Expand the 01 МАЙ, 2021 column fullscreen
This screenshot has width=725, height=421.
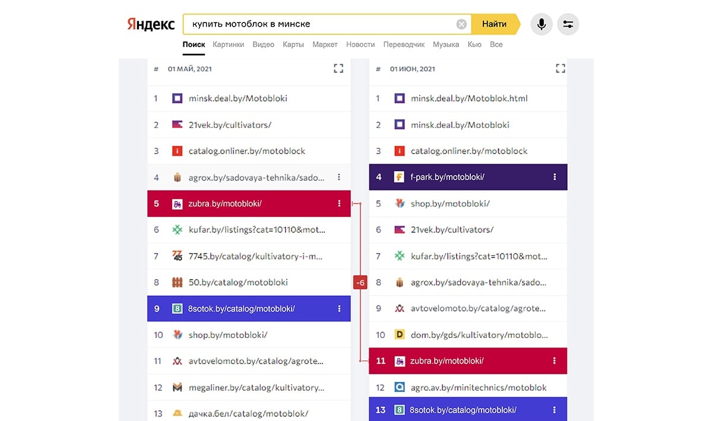tap(338, 69)
